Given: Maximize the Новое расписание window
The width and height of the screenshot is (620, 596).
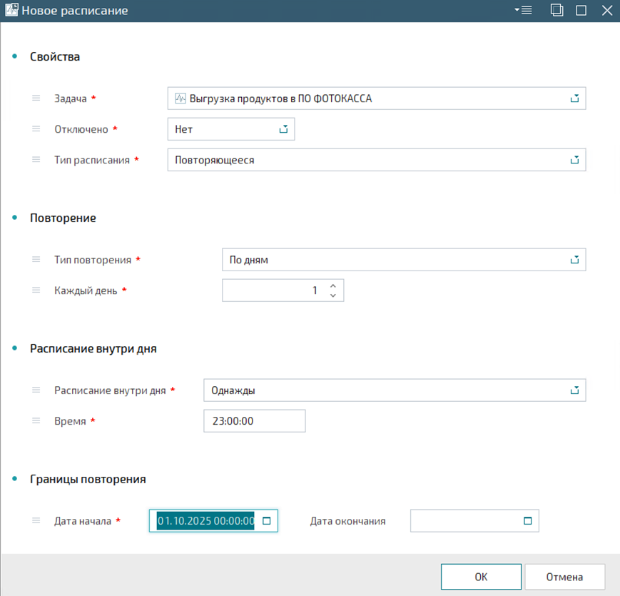Looking at the screenshot, I should (581, 10).
